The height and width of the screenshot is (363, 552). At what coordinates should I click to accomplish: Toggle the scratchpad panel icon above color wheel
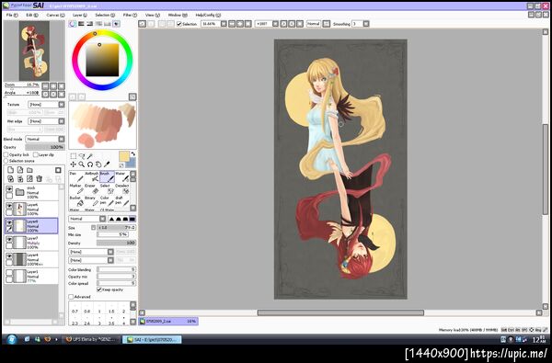pyautogui.click(x=116, y=24)
